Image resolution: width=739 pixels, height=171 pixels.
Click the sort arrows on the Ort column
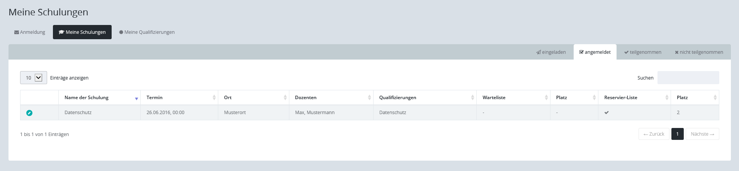[x=285, y=98]
